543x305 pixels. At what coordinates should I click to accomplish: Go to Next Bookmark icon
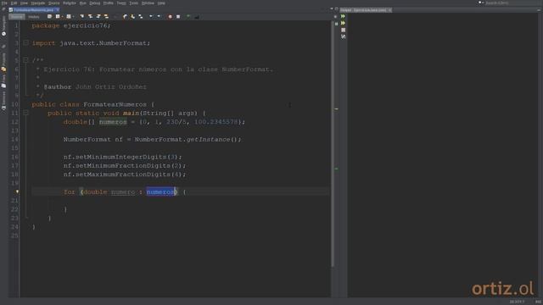click(x=132, y=17)
